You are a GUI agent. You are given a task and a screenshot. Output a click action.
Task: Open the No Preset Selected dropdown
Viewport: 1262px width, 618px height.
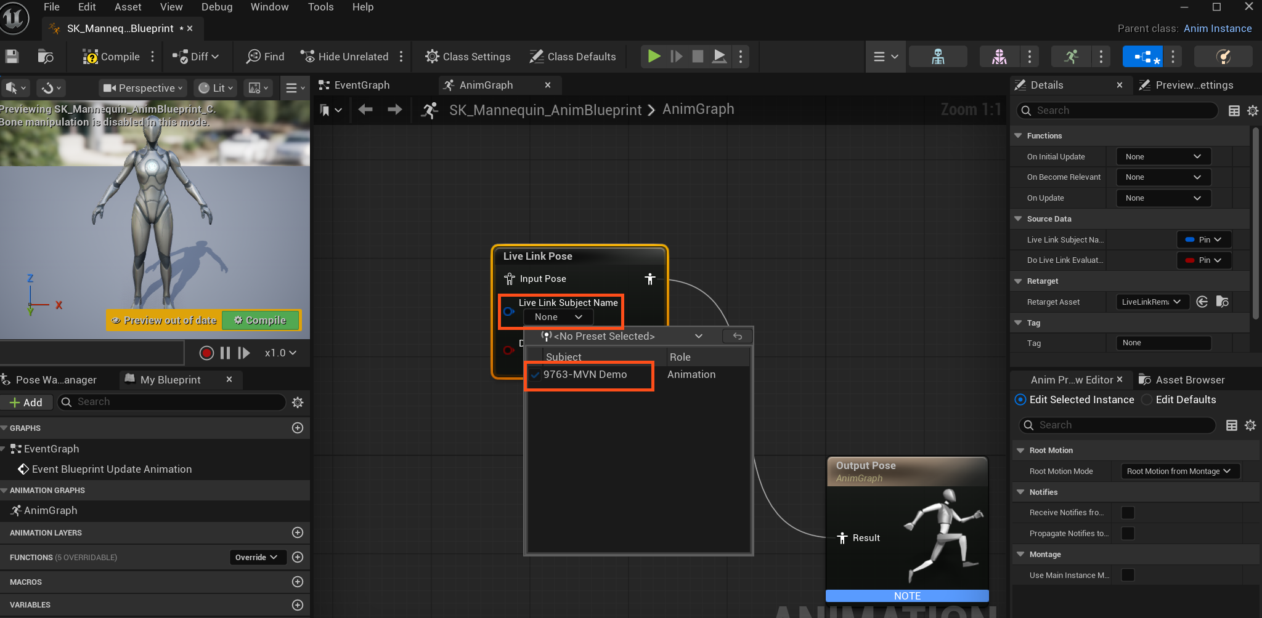click(x=622, y=336)
